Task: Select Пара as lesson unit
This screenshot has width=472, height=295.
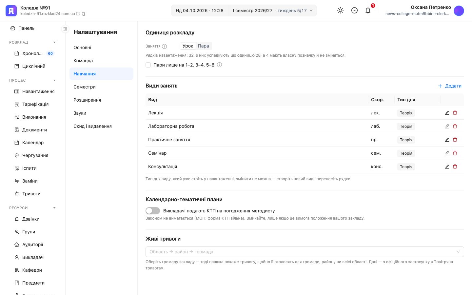Action: coord(204,46)
